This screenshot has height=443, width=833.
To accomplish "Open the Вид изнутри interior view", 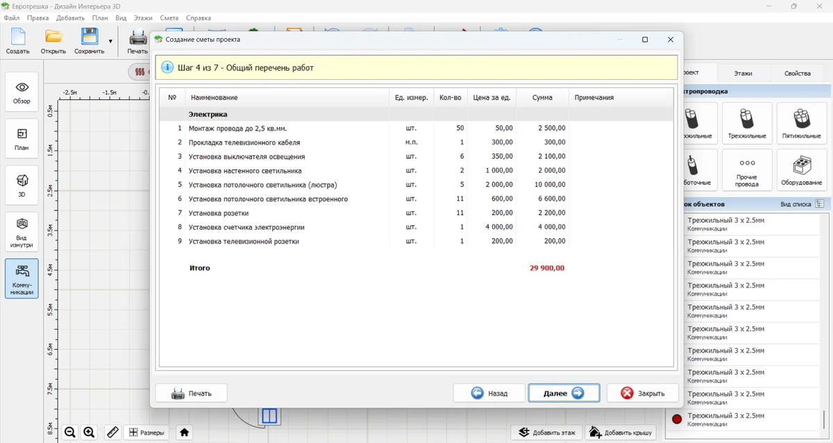I will (x=22, y=231).
